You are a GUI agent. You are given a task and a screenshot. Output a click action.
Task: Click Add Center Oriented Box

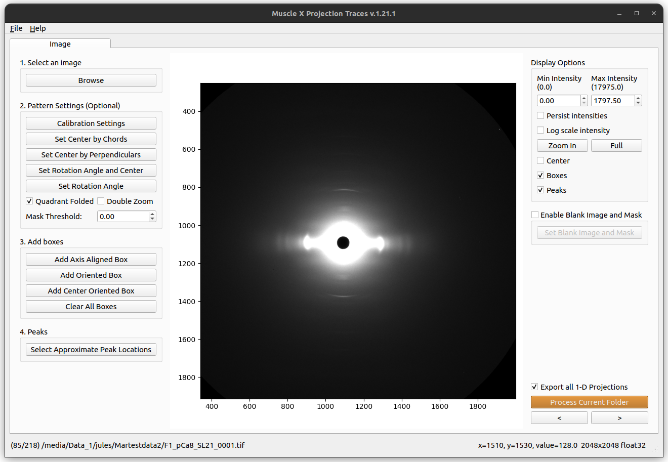(91, 291)
